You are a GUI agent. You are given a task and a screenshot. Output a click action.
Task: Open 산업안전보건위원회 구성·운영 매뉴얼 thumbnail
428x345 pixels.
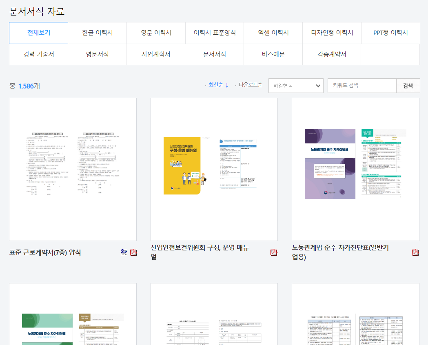tap(214, 169)
